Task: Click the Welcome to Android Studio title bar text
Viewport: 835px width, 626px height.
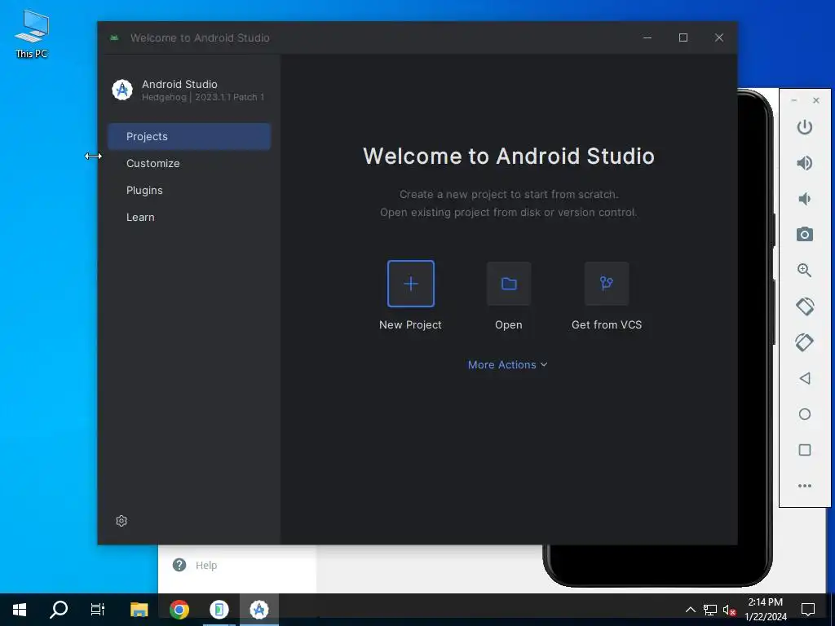Action: pyautogui.click(x=200, y=37)
